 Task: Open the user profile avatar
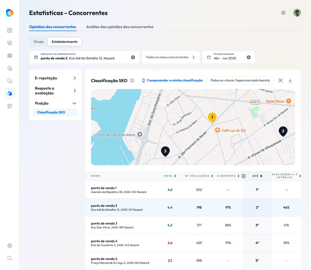pos(297,13)
